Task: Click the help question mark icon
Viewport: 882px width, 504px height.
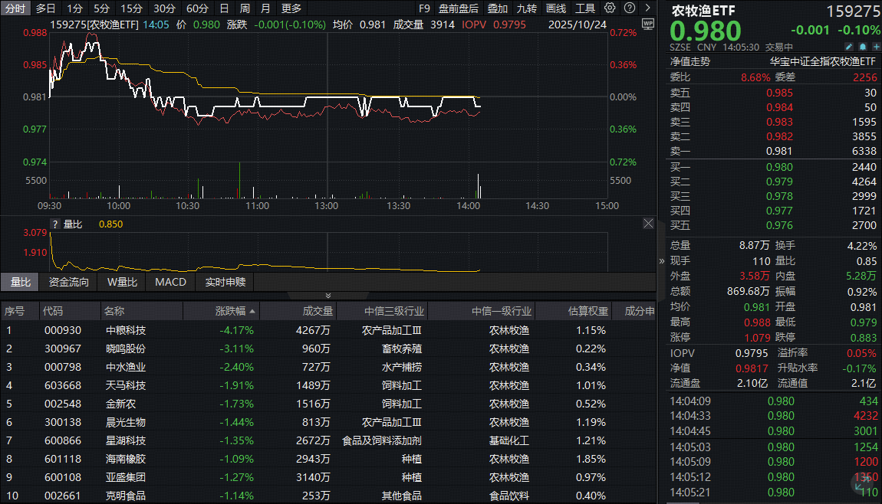Action: coord(629,8)
